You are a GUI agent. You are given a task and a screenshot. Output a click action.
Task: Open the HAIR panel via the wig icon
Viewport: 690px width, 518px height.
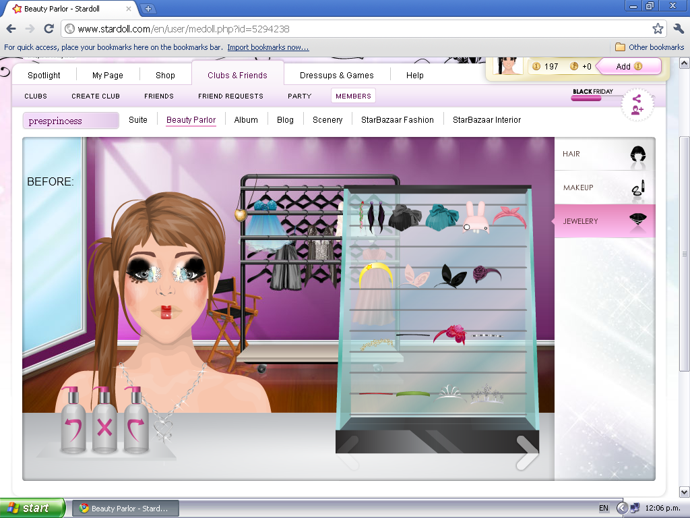(x=637, y=154)
